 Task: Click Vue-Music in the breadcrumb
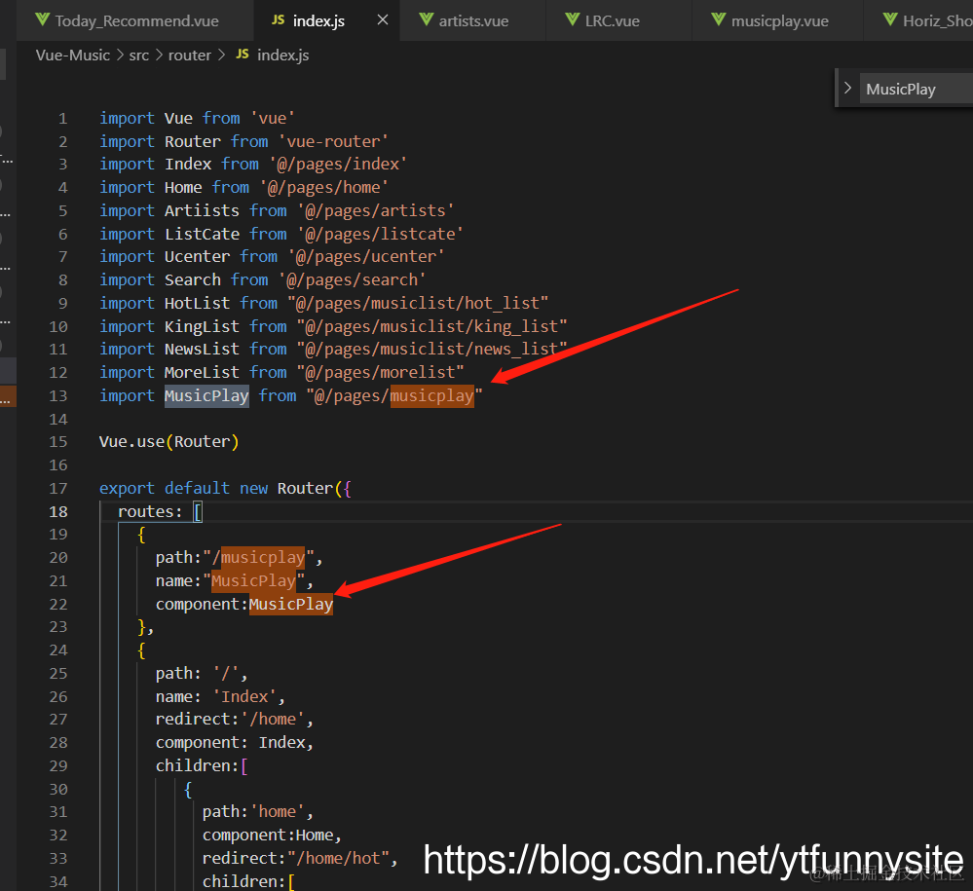[73, 56]
